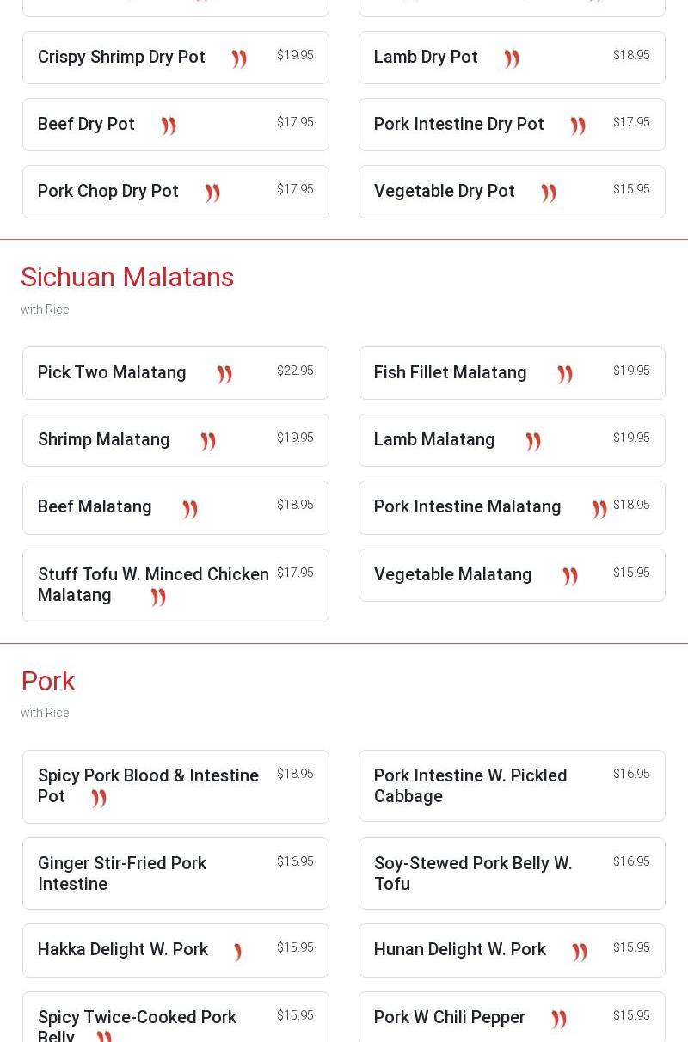This screenshot has width=688, height=1042.
Task: Click the $15.95 price of Vegetable Dry Pot
Action: 631,189
